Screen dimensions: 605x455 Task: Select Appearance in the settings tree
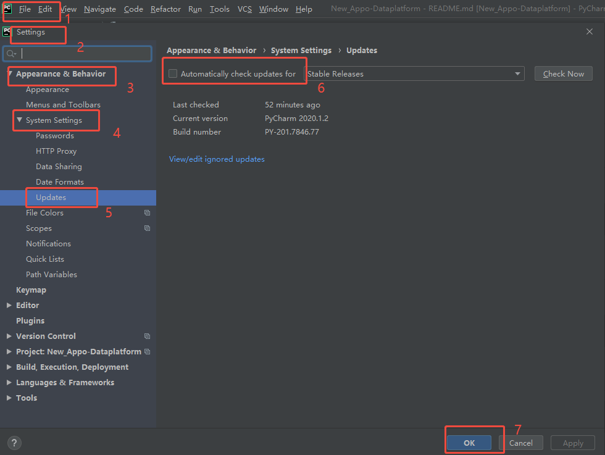48,90
